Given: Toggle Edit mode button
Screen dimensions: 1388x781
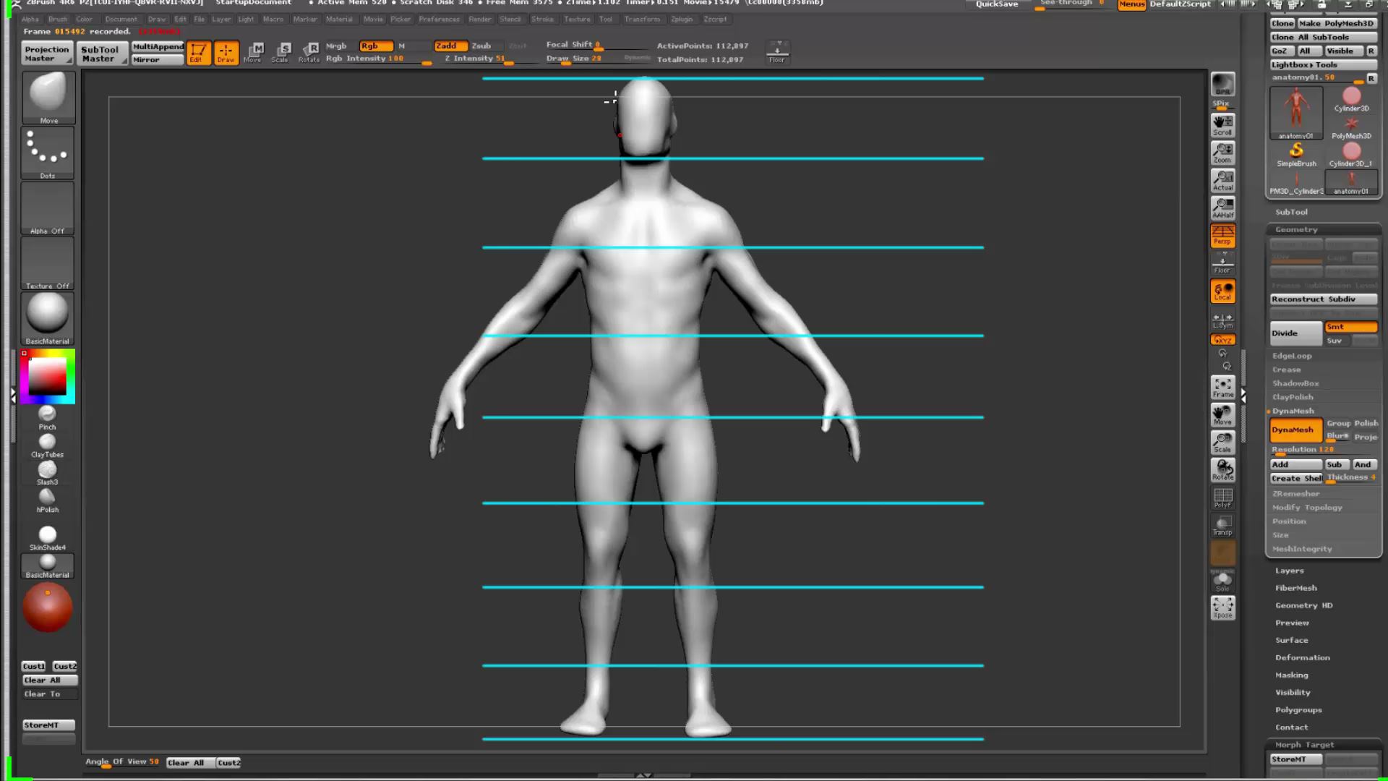Looking at the screenshot, I should (198, 52).
